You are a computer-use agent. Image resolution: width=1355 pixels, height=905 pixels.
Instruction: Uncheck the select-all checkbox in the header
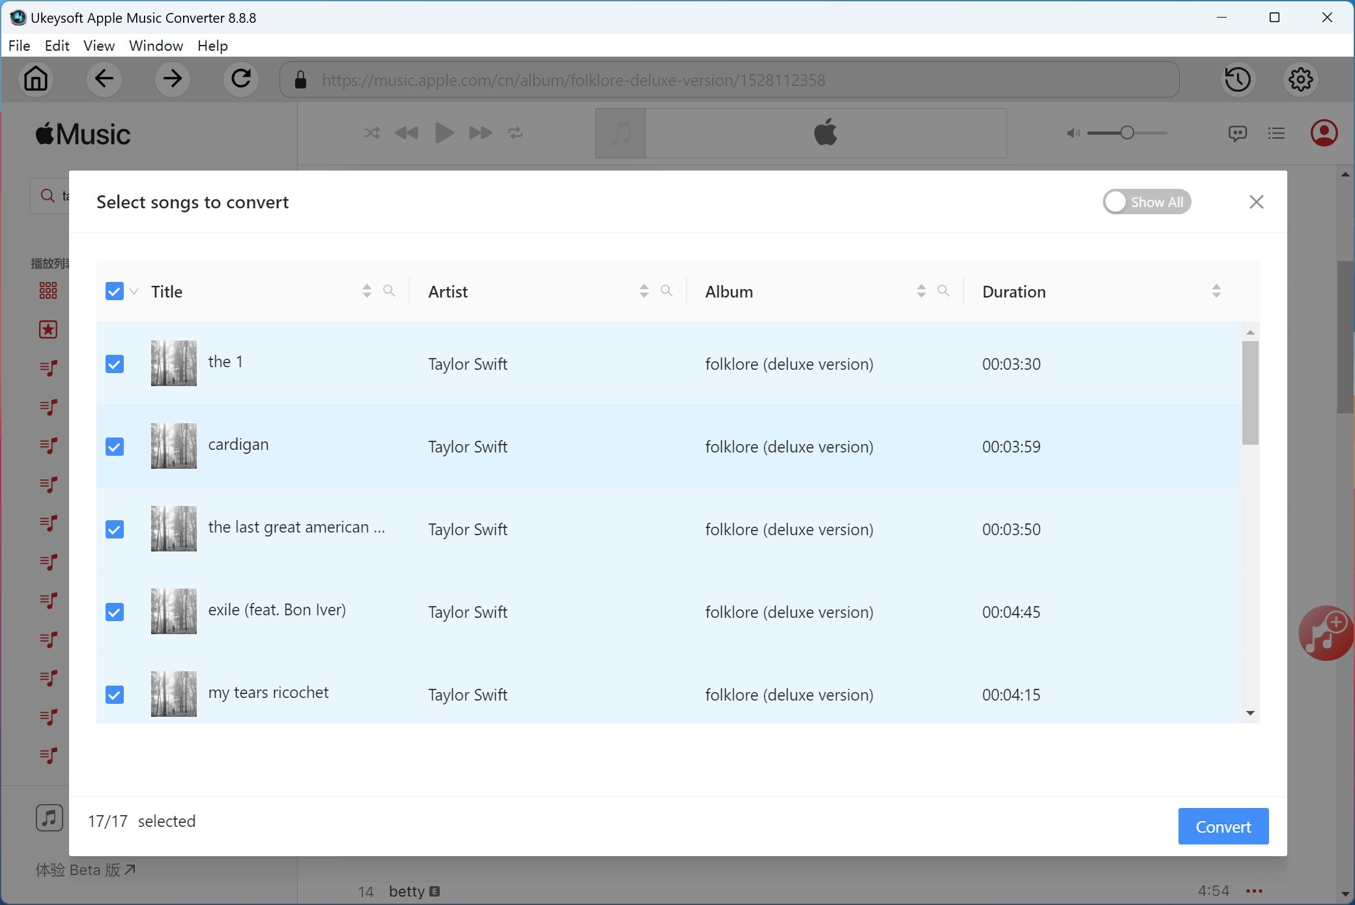(115, 291)
